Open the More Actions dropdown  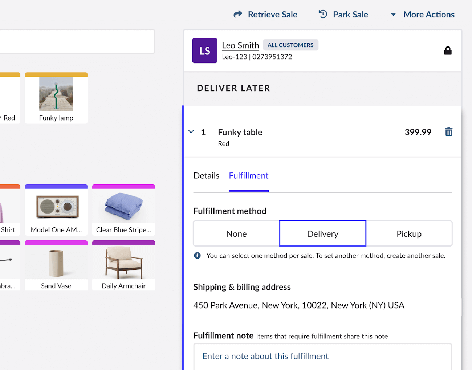point(422,15)
